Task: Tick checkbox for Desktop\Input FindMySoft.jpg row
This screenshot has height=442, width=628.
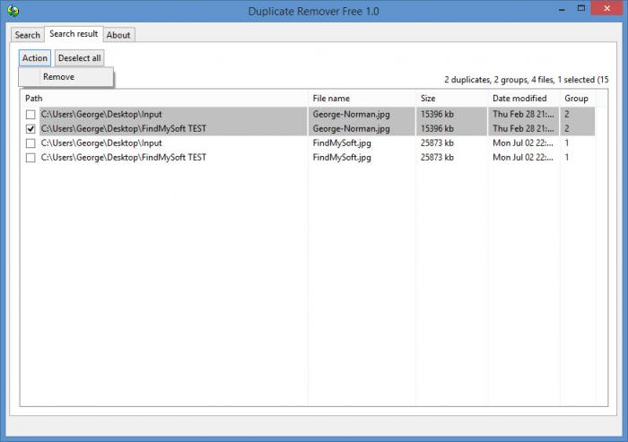Action: [x=31, y=143]
